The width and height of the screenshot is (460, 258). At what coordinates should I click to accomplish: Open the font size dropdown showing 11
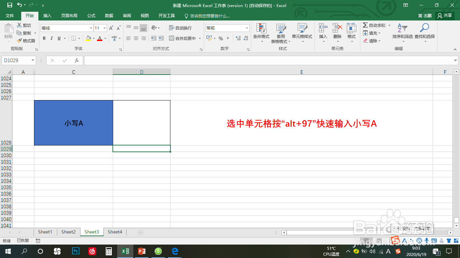click(x=105, y=28)
